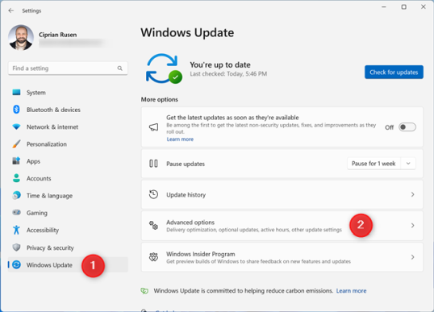Go to Network & internet settings
The image size is (434, 312).
click(x=68, y=127)
